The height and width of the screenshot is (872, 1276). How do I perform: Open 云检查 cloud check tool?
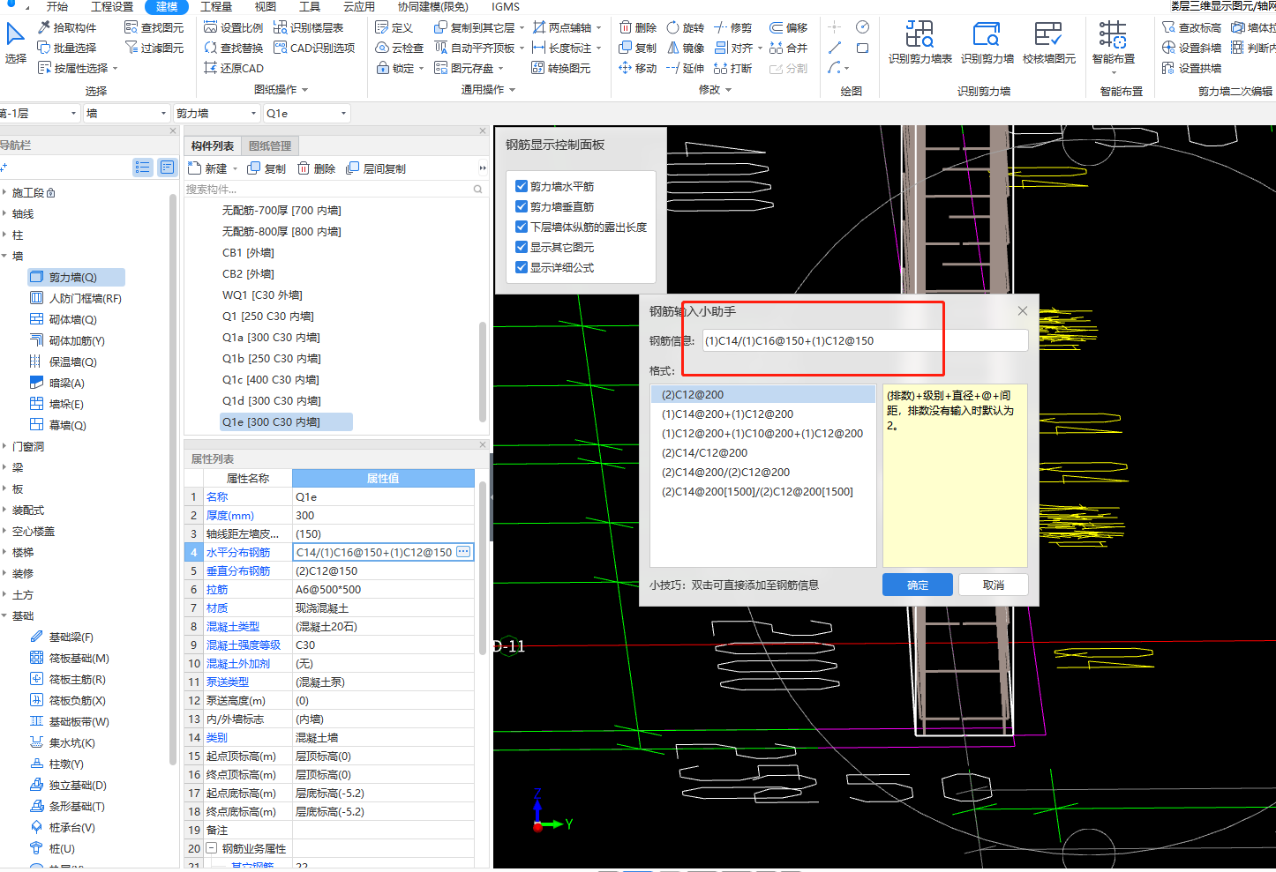[x=399, y=48]
